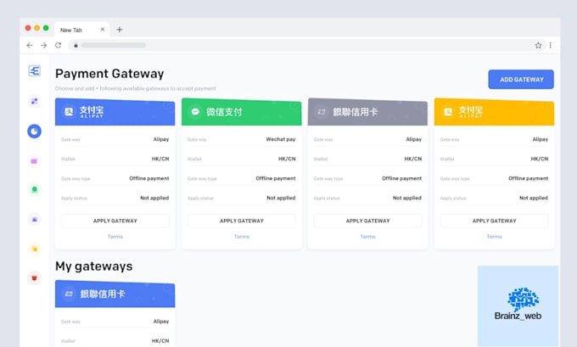The height and width of the screenshot is (347, 577).
Task: Open the red shield sidebar icon
Action: pos(34,277)
